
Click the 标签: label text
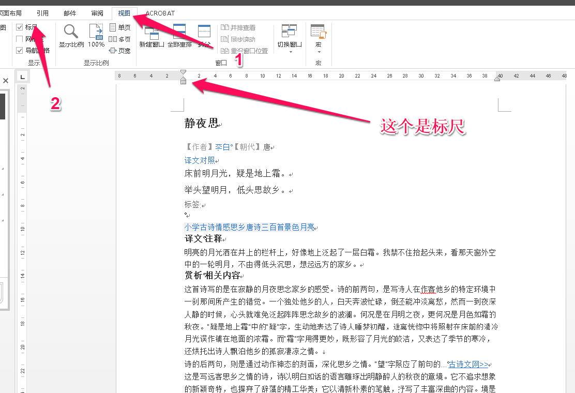[x=192, y=204]
